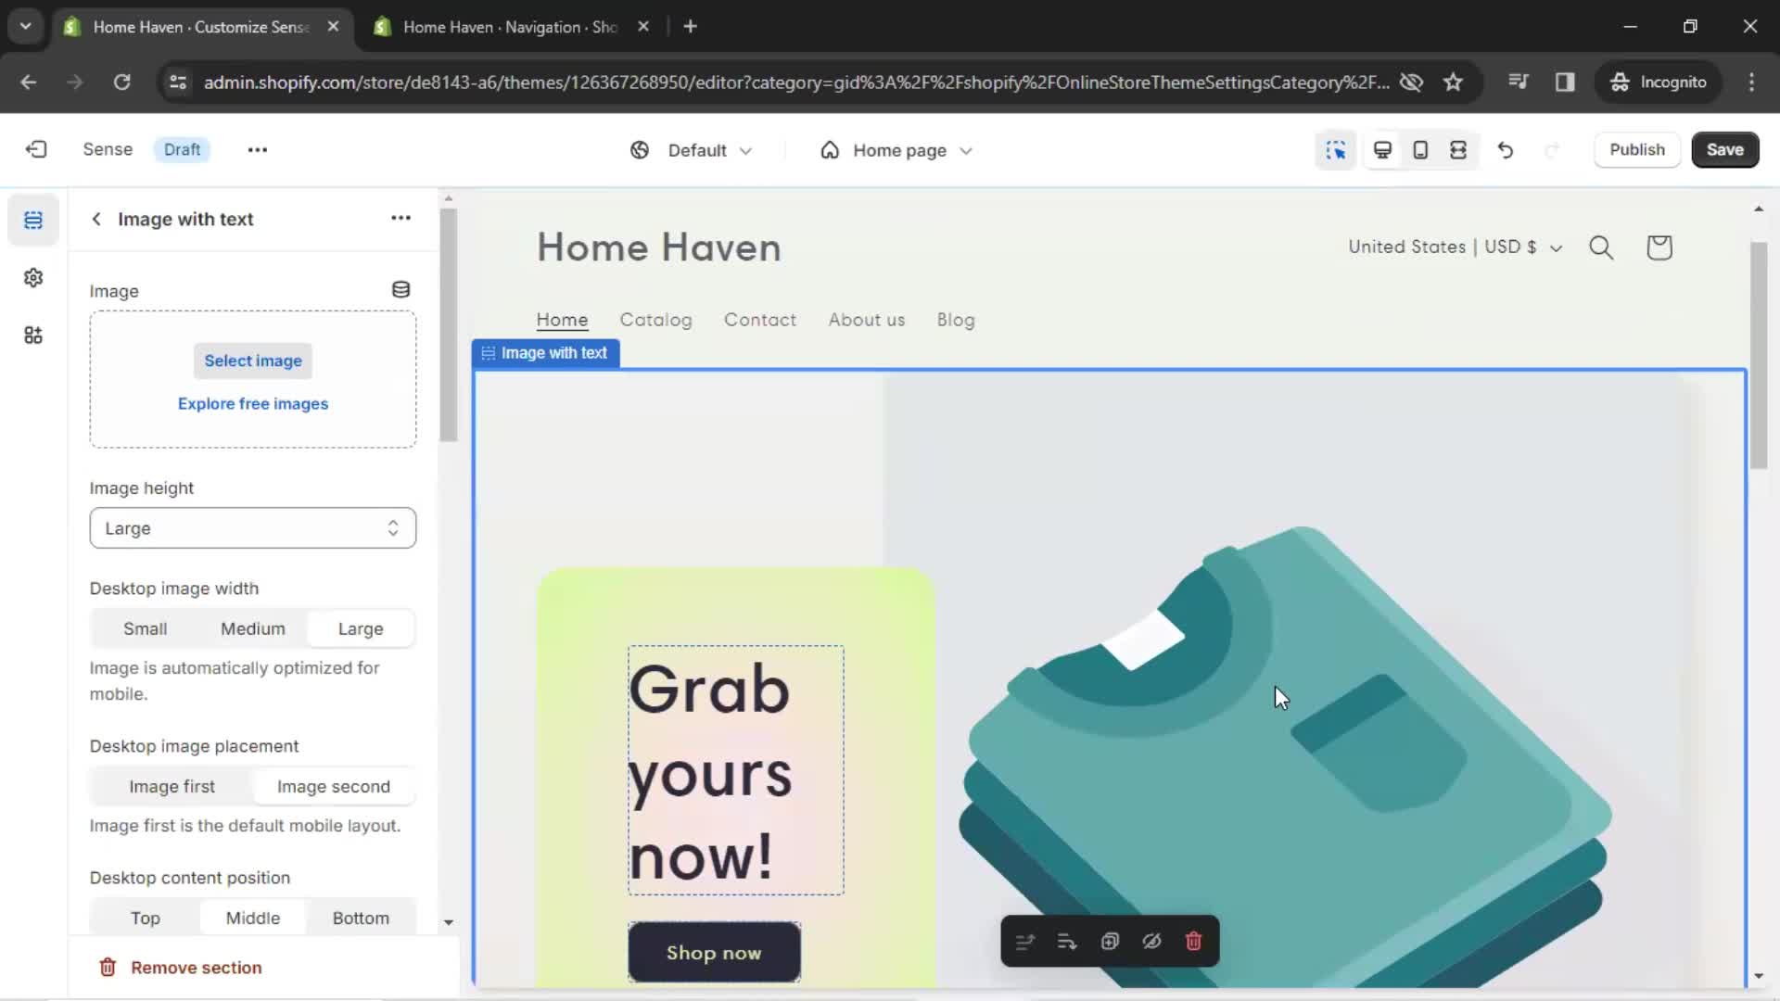The width and height of the screenshot is (1780, 1001).
Task: Click the Sections panel icon in sidebar
Action: tap(33, 220)
